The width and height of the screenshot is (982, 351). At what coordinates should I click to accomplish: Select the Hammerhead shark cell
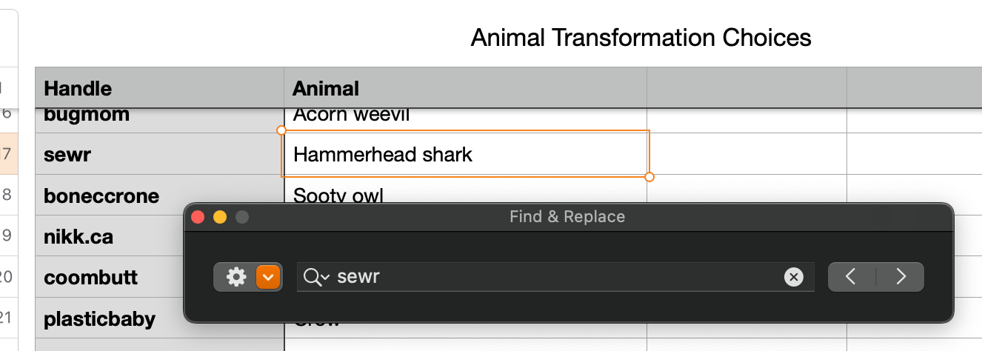coord(465,154)
